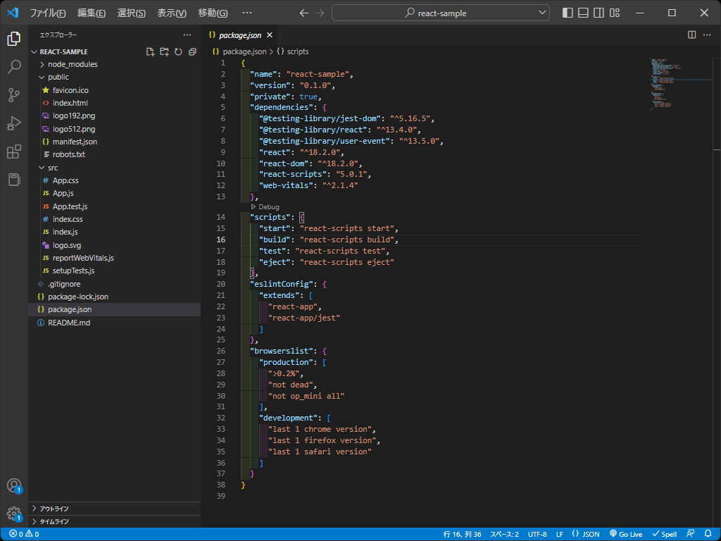Collapse the src folder

114,168
